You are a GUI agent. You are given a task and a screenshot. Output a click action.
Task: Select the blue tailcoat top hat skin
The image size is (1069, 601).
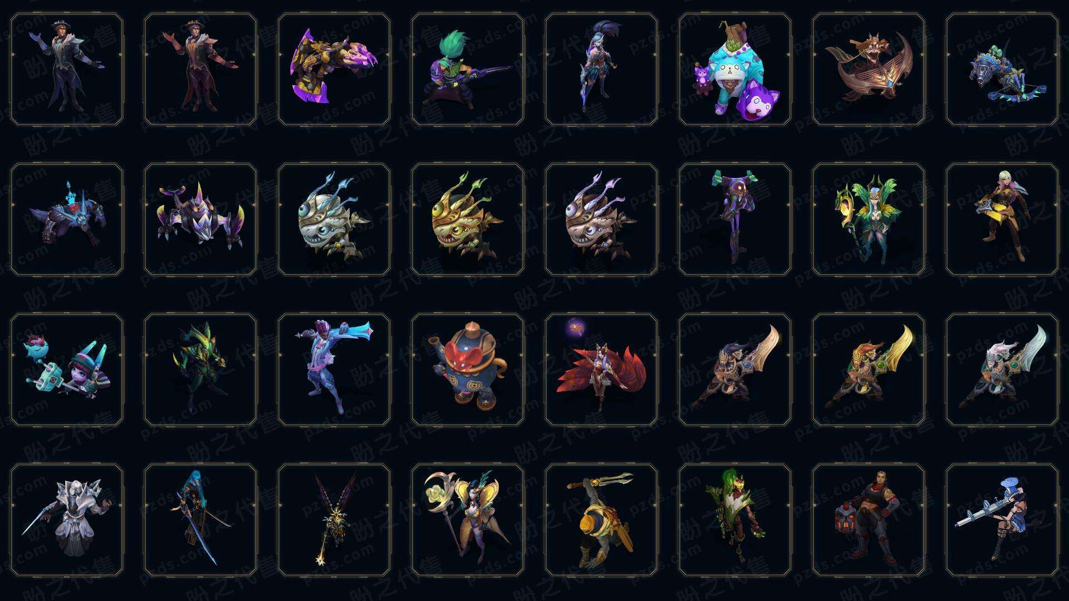click(67, 70)
